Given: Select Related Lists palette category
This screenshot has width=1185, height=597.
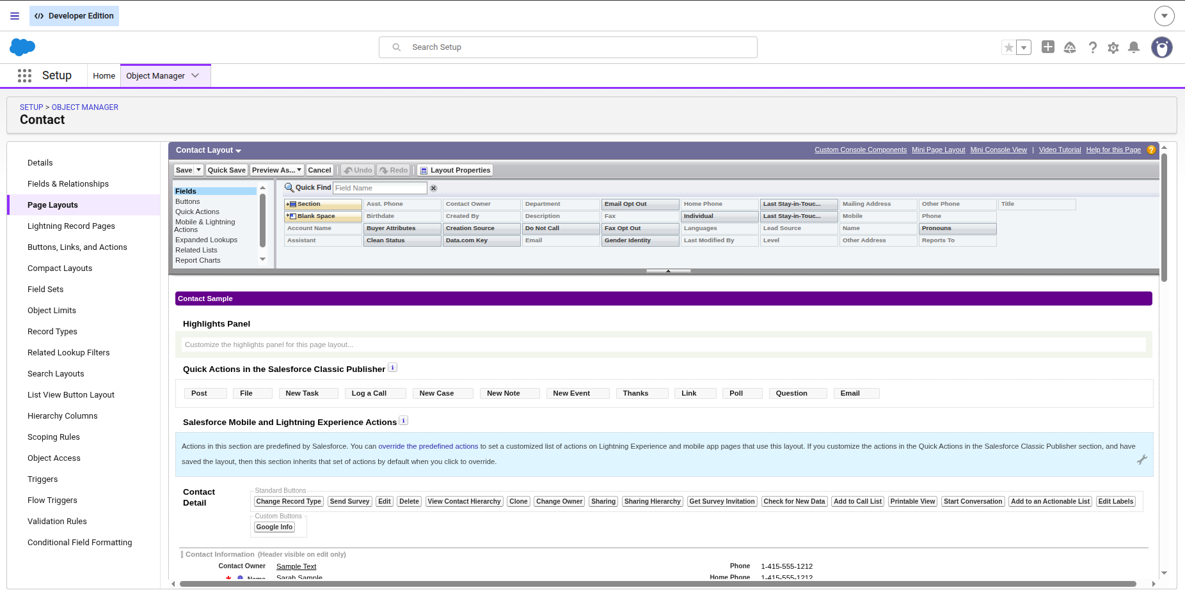Looking at the screenshot, I should [x=196, y=250].
